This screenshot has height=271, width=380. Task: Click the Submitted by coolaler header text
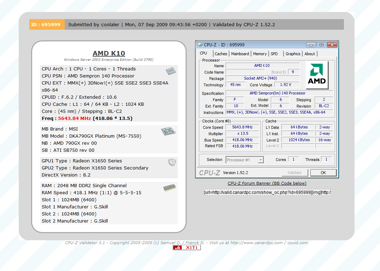pyautogui.click(x=94, y=24)
